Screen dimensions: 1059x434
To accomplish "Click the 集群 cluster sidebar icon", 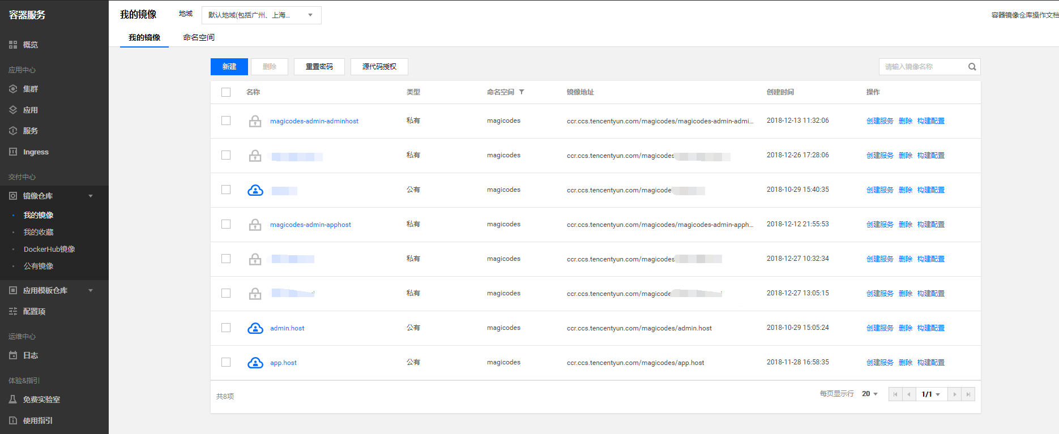I will (x=13, y=89).
